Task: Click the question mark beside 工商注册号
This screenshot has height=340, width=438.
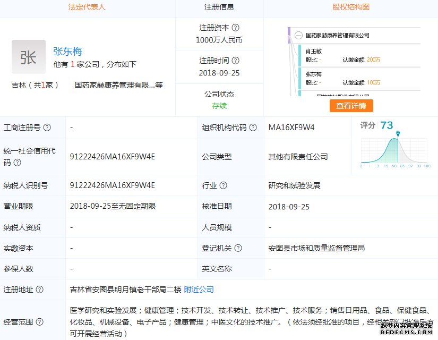Action: (47, 127)
